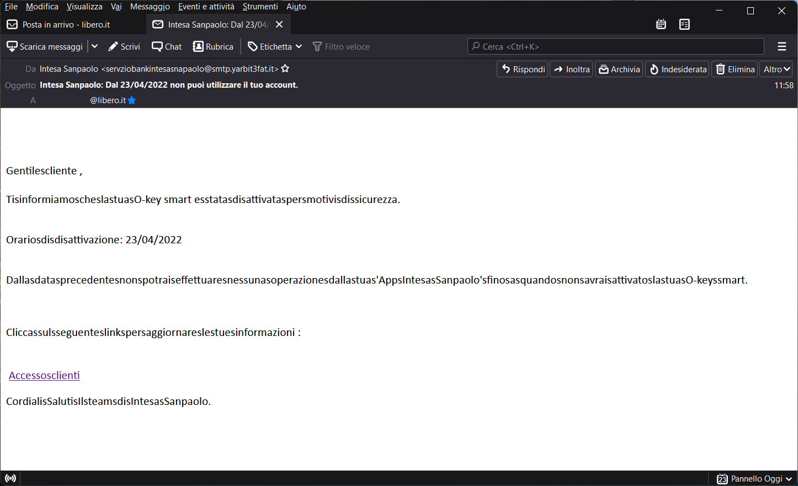Expand the Scarica messaggi dropdown arrow
Screen dimensions: 798x486
coord(94,46)
